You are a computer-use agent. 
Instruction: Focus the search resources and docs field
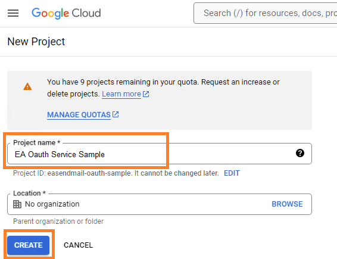265,13
